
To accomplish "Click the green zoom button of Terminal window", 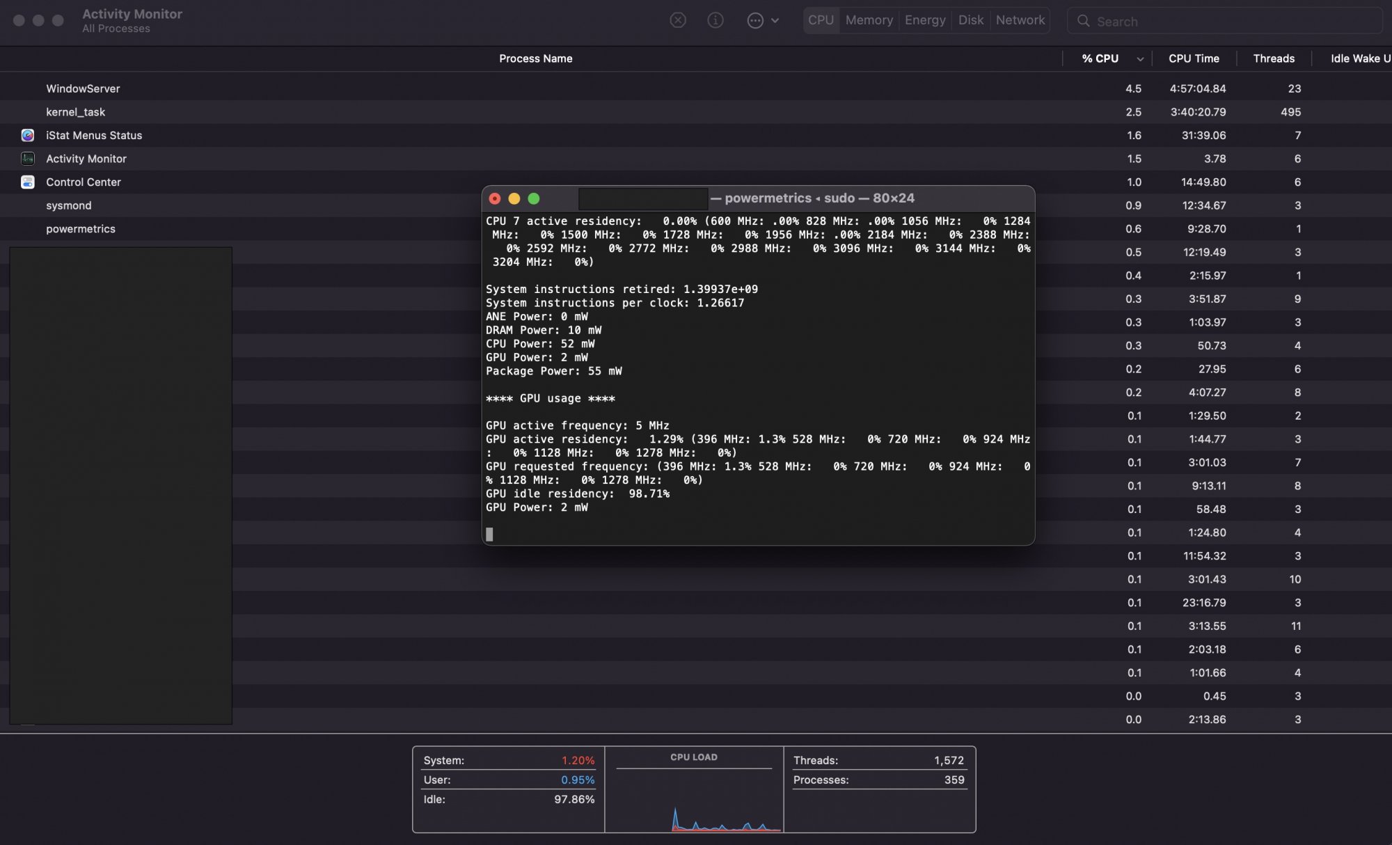I will 534,198.
